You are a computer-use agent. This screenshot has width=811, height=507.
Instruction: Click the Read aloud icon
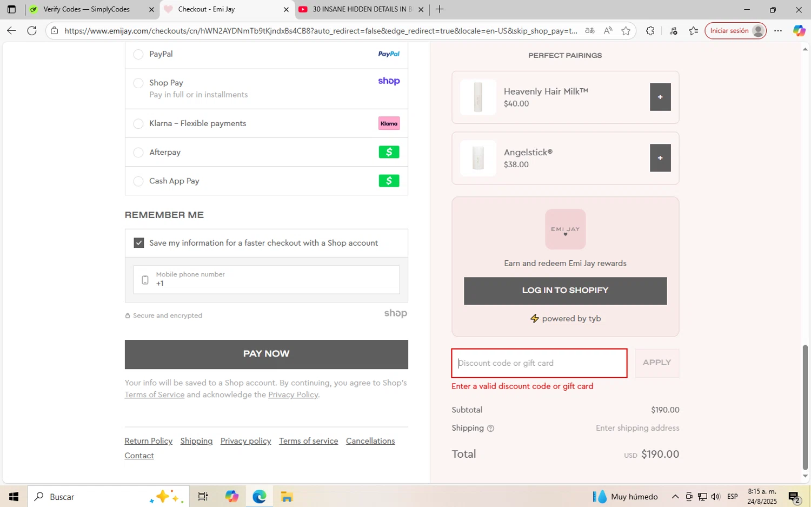[x=608, y=31]
